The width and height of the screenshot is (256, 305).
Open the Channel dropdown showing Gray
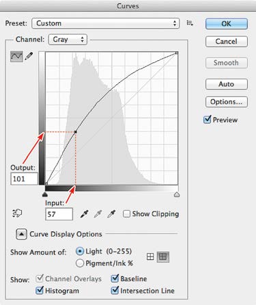(68, 40)
